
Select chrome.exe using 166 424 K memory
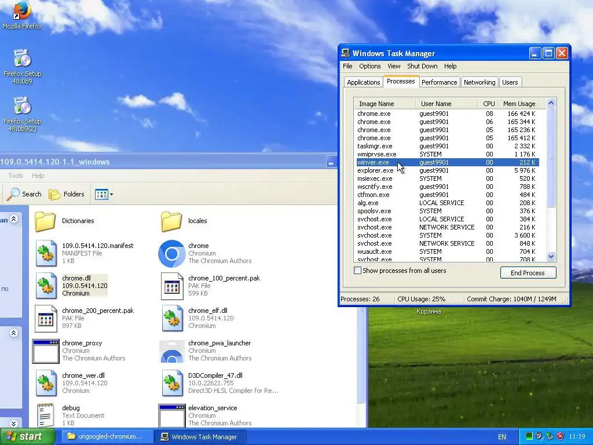click(448, 114)
